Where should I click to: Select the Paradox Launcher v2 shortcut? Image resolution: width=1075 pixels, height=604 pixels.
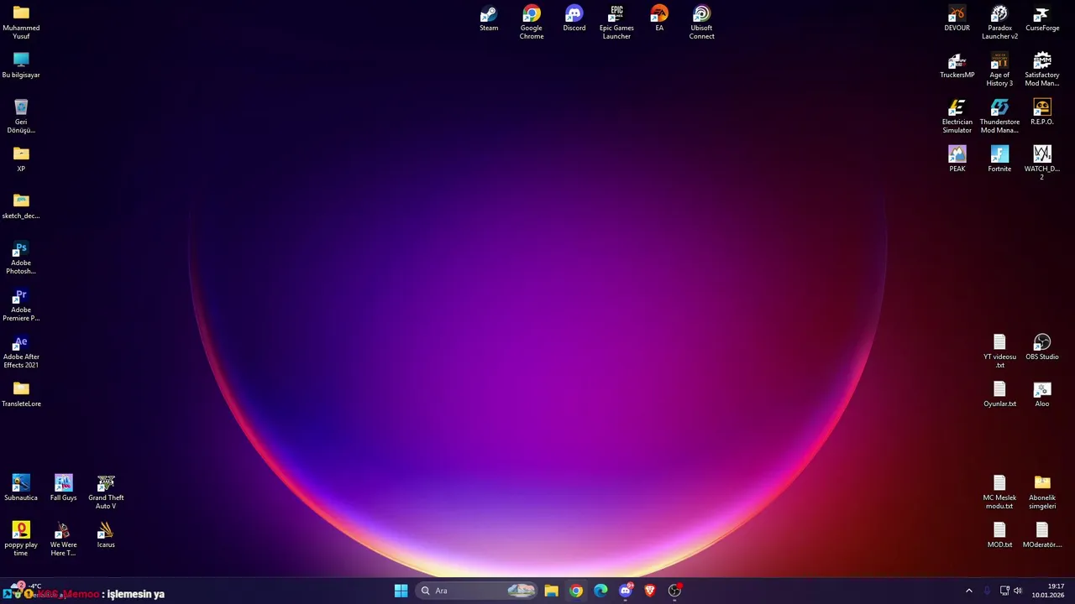coord(999,23)
